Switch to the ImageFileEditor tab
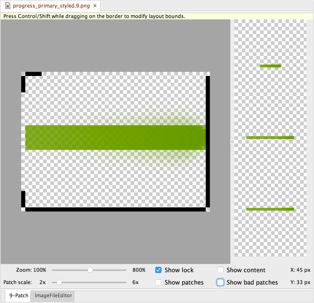The width and height of the screenshot is (314, 303). coord(53,296)
